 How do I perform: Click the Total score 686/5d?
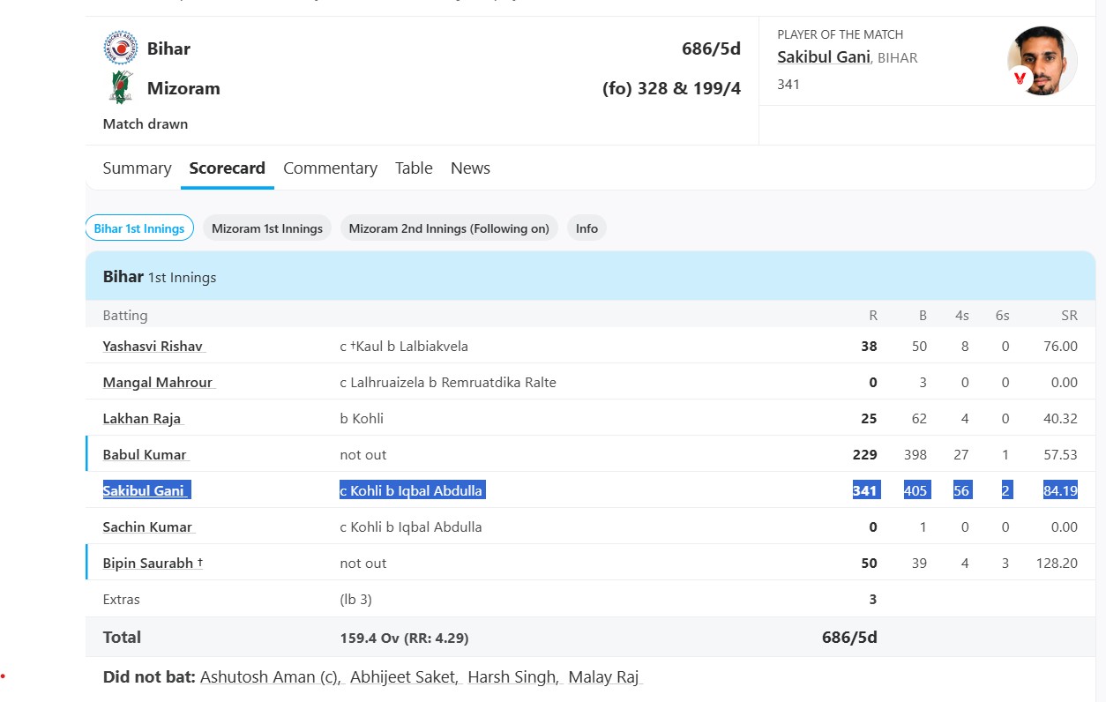(849, 638)
